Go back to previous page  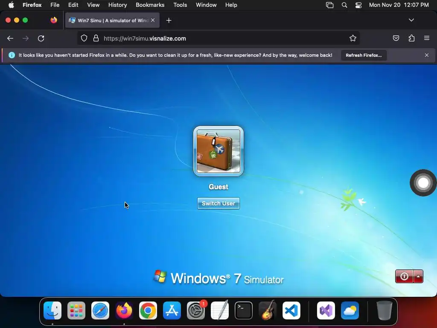coord(10,38)
